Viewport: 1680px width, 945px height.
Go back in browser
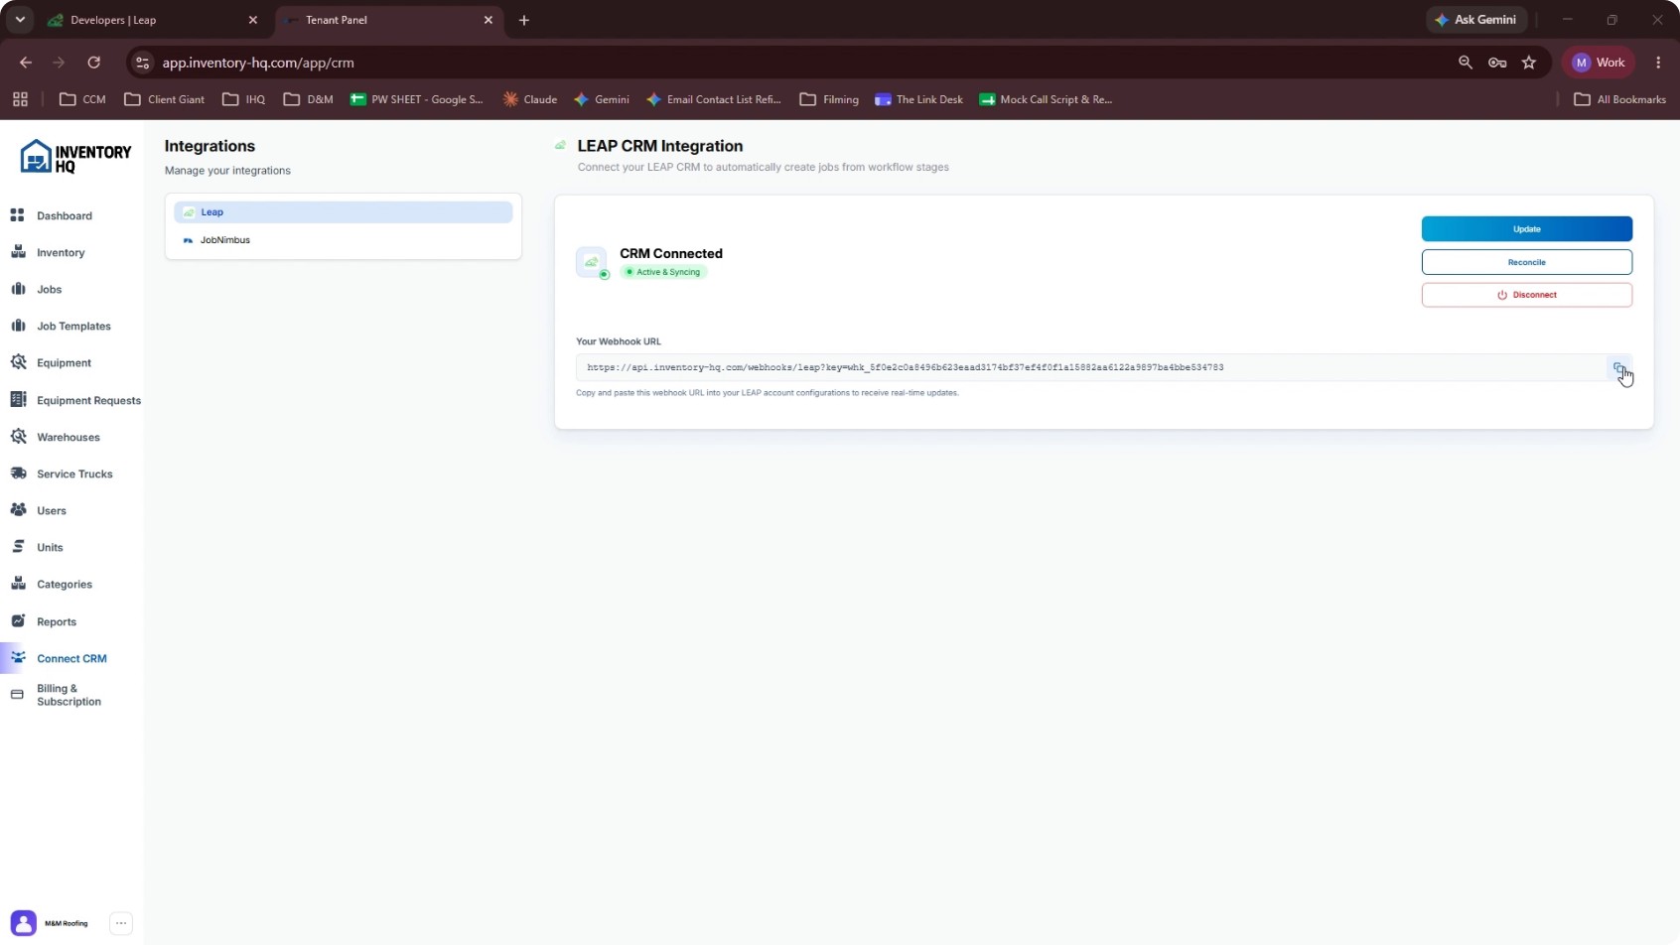[x=26, y=63]
